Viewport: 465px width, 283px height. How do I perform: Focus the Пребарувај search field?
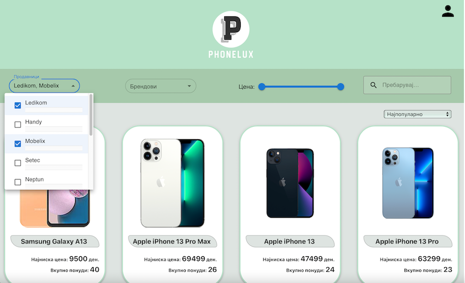(407, 85)
